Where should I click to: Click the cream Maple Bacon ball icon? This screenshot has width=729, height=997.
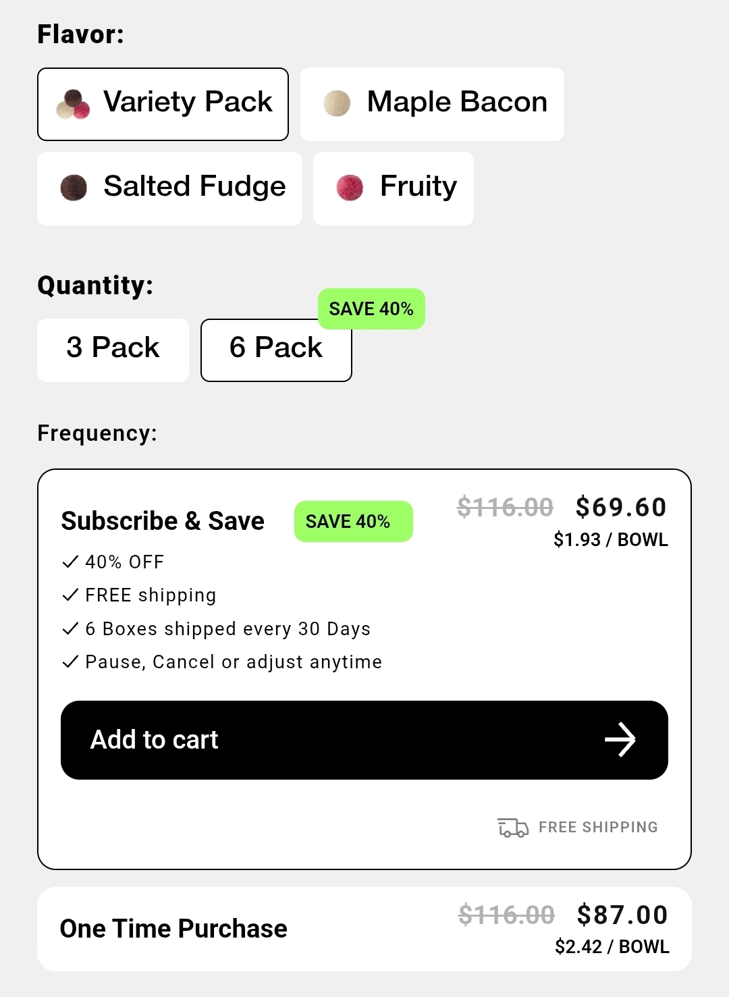pos(337,104)
